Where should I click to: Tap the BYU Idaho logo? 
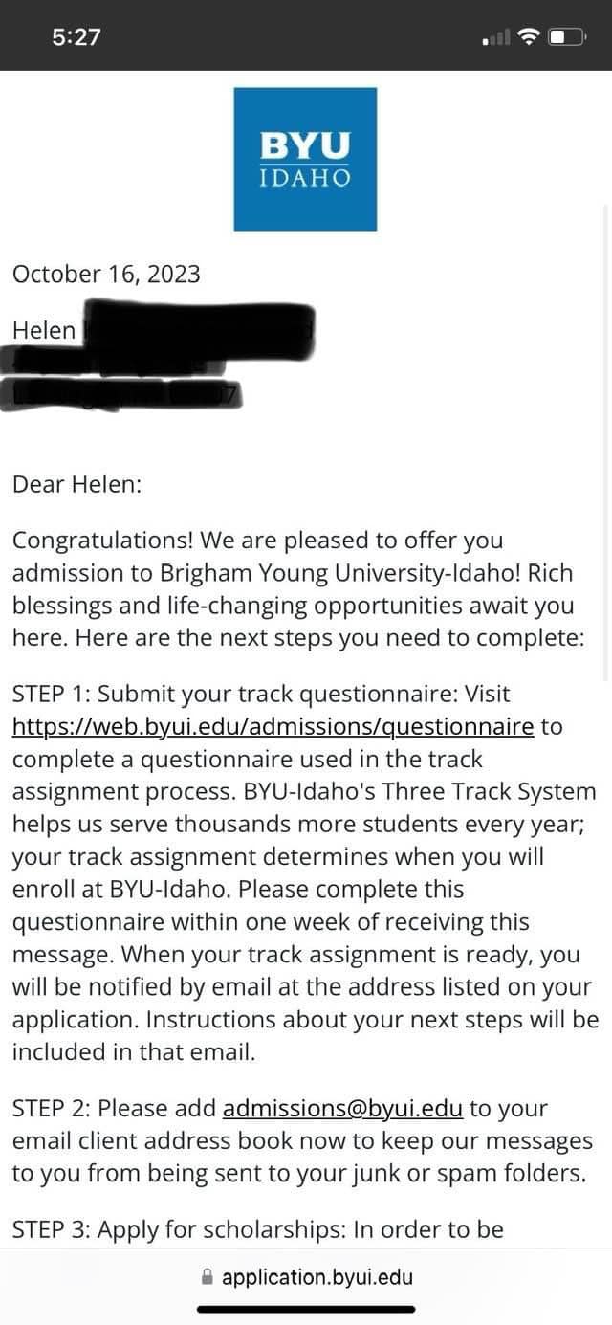(305, 159)
